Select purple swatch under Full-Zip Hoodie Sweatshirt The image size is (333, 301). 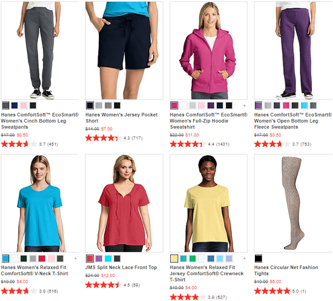211,105
